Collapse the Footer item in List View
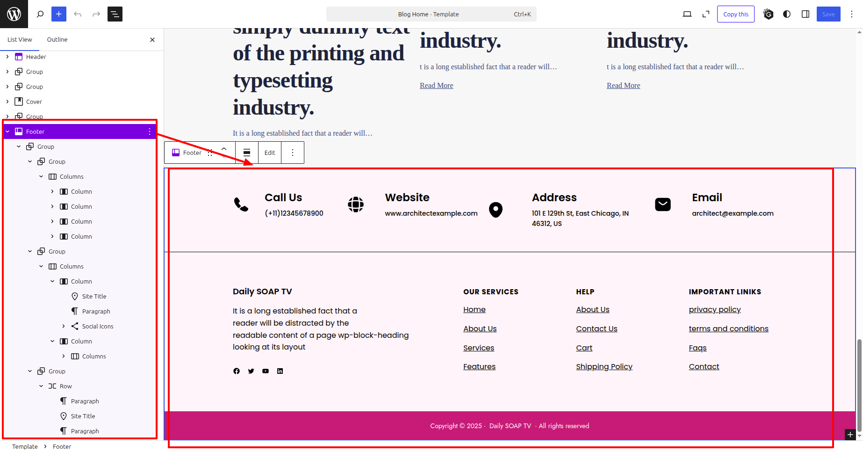The image size is (863, 452). coord(7,131)
